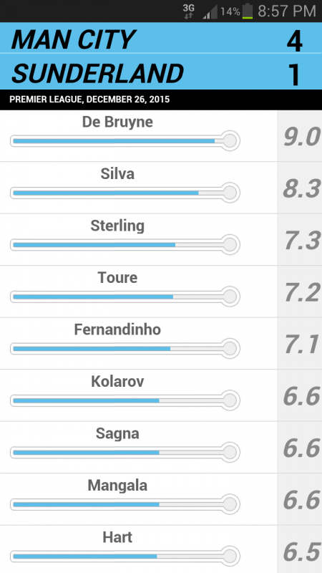The image size is (322, 573).
Task: Select the Man City team header
Action: pos(161,38)
